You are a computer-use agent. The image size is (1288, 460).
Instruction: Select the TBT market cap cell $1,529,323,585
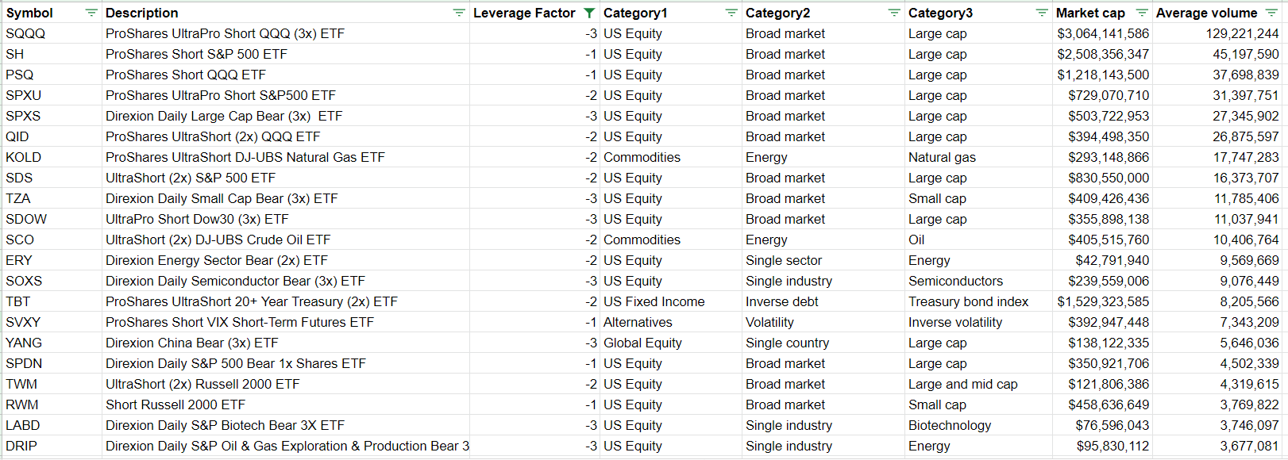point(1103,301)
